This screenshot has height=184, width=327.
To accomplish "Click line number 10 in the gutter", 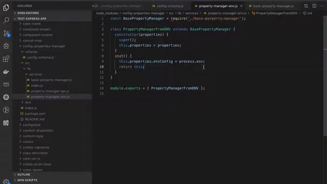I will [x=102, y=67].
